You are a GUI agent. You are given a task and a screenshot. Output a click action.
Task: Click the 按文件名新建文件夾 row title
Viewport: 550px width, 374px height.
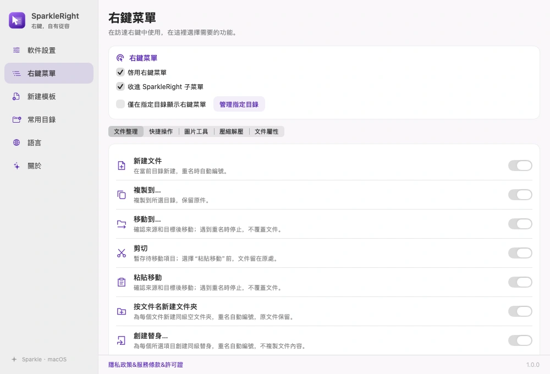[165, 306]
